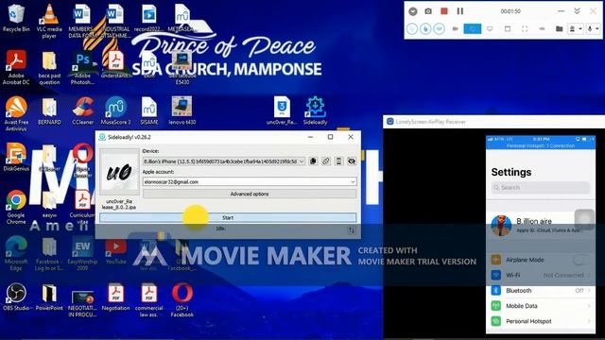
Task: Toggle the third circular effect icon in recorder
Action: 439,28
